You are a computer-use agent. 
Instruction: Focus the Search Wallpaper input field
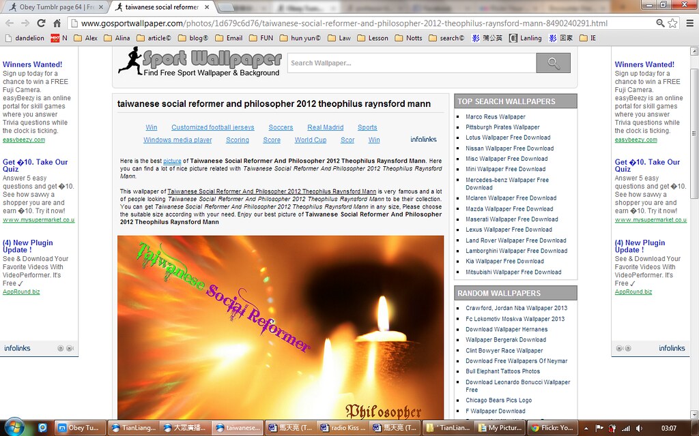coord(411,63)
